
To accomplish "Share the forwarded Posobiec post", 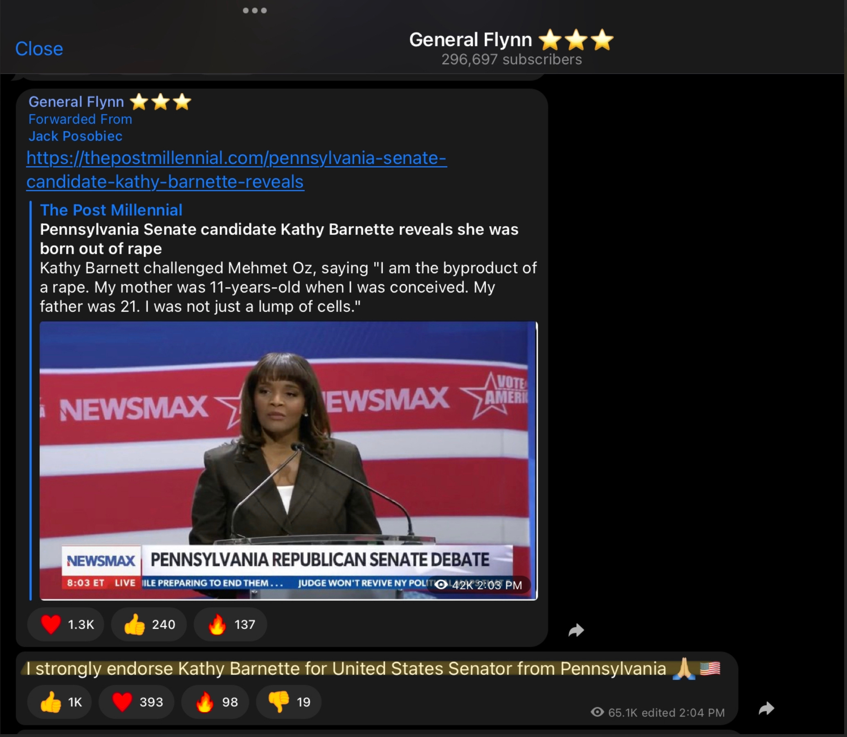I will point(576,630).
